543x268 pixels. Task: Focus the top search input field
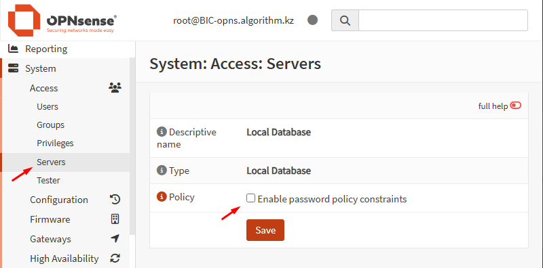(x=443, y=20)
